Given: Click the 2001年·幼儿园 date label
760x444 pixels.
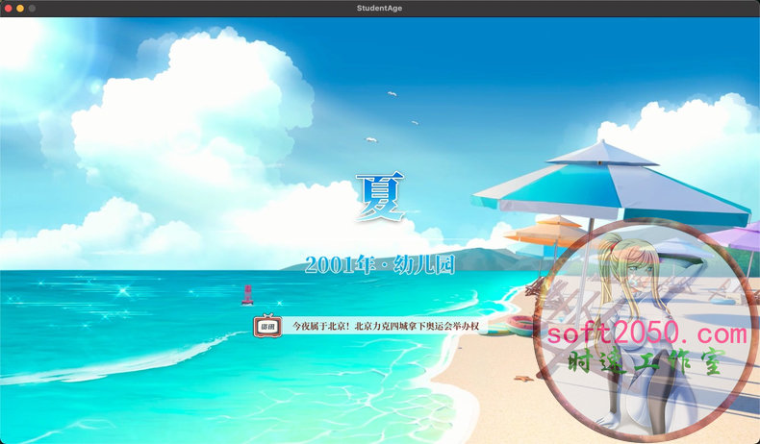Looking at the screenshot, I should [x=380, y=264].
